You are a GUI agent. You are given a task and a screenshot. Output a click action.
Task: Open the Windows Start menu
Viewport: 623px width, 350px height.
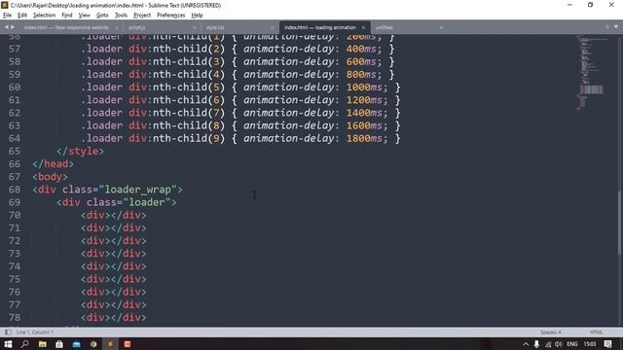[x=8, y=344]
